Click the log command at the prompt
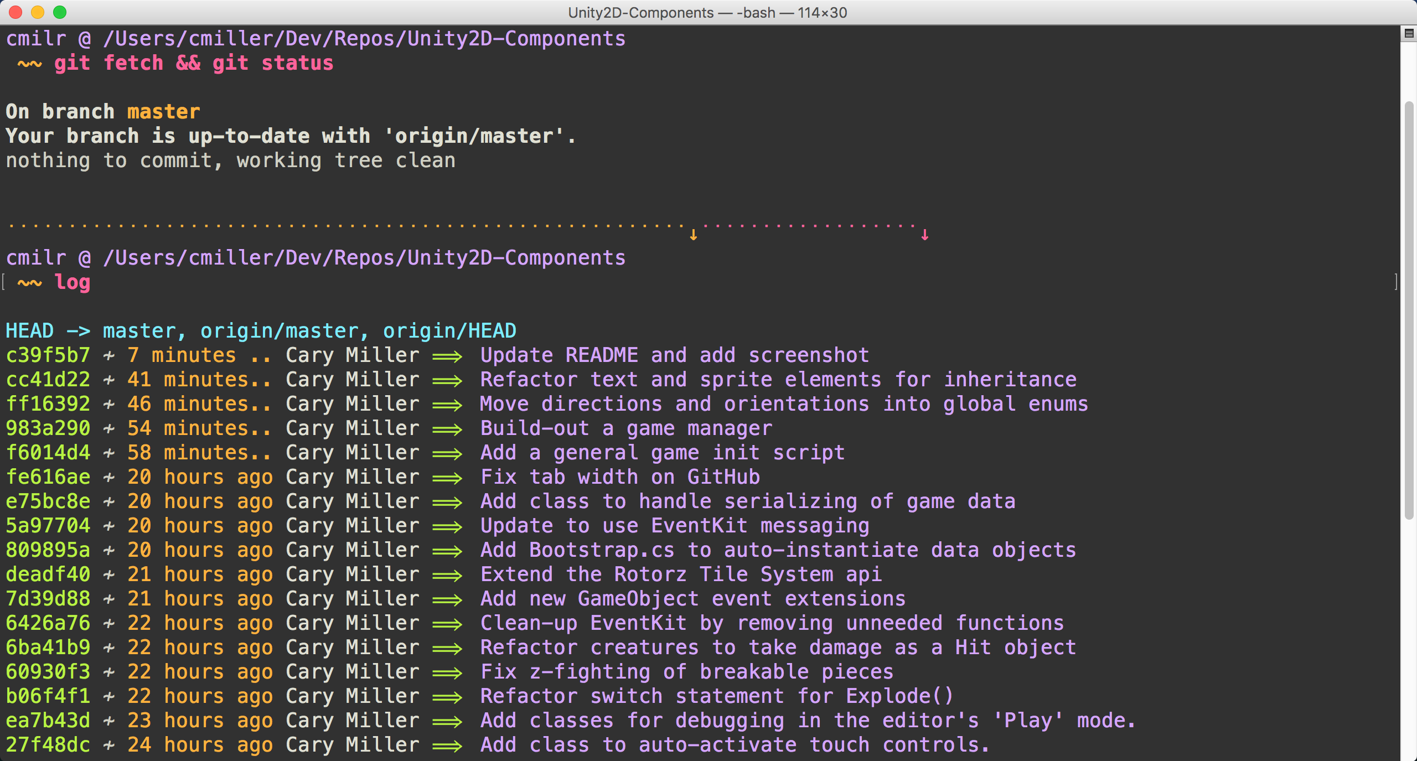This screenshot has width=1417, height=761. (73, 282)
